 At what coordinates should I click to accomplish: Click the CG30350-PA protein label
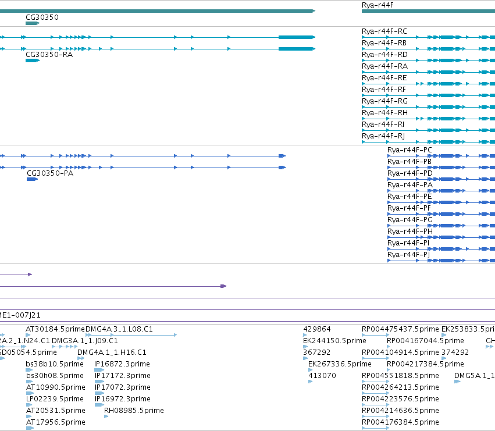pos(50,173)
